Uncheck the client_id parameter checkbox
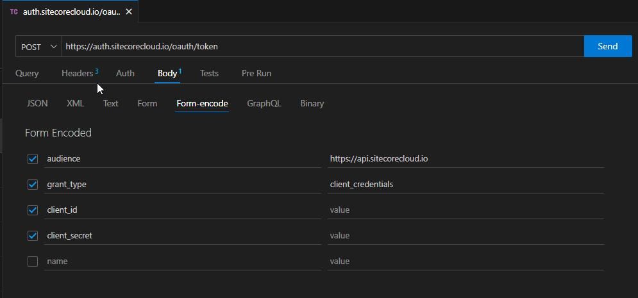The width and height of the screenshot is (638, 298). click(33, 210)
